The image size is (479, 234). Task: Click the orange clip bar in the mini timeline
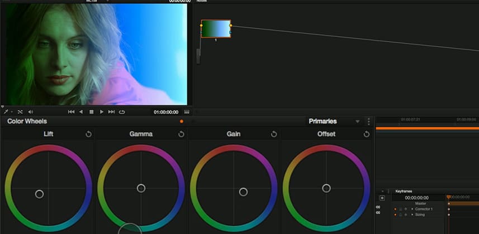tap(427, 128)
